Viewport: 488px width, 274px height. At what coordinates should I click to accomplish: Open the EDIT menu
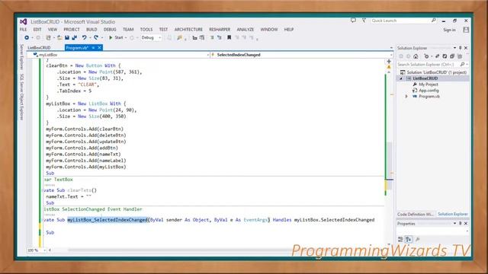pos(37,30)
